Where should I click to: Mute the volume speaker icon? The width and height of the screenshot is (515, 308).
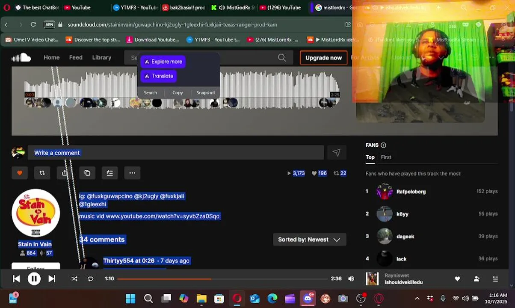tap(351, 278)
